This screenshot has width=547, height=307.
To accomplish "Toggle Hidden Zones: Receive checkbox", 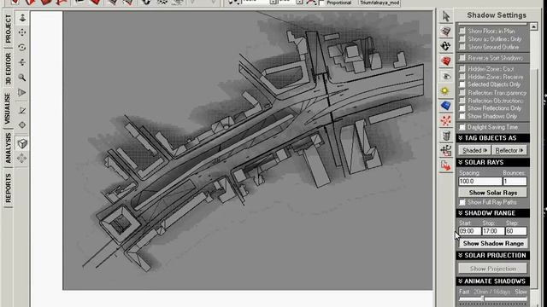I will [462, 77].
